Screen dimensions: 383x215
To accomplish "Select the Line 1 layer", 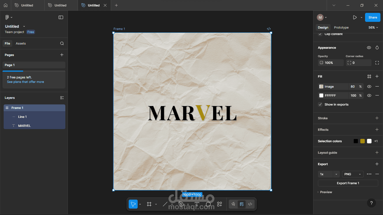I will pyautogui.click(x=34, y=117).
